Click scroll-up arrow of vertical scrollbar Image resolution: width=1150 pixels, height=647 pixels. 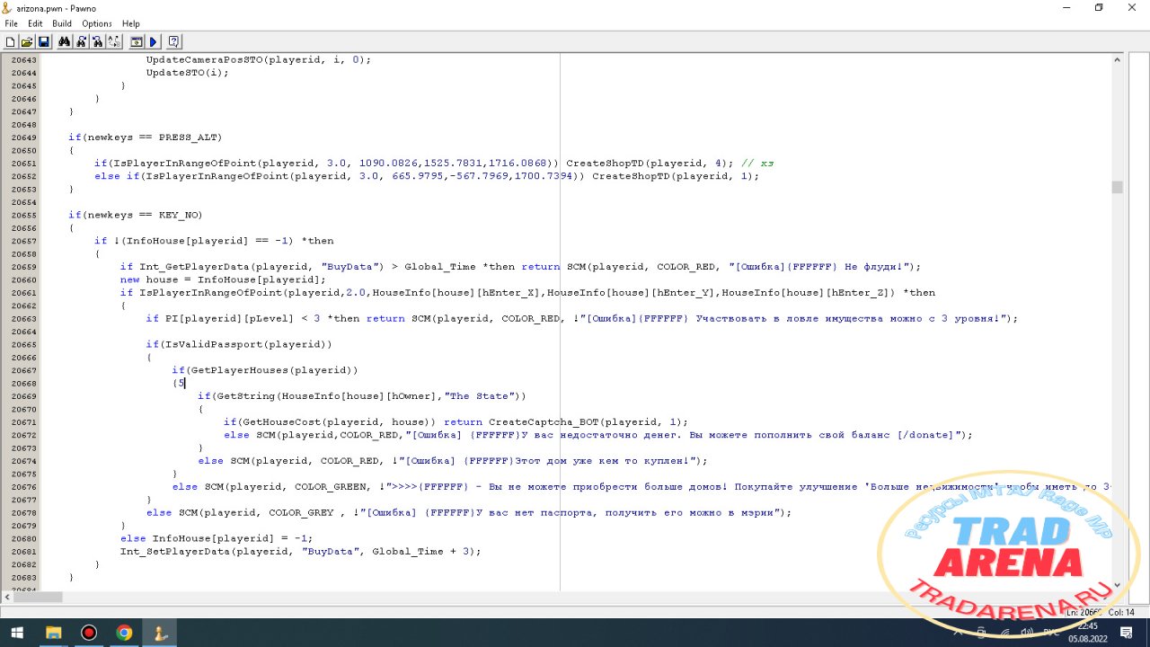tap(1117, 58)
